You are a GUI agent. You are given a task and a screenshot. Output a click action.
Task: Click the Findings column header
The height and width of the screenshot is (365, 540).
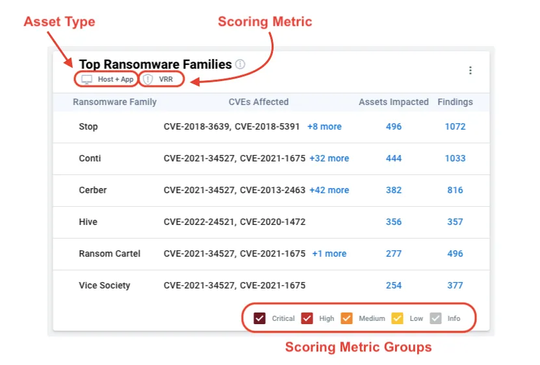click(455, 102)
